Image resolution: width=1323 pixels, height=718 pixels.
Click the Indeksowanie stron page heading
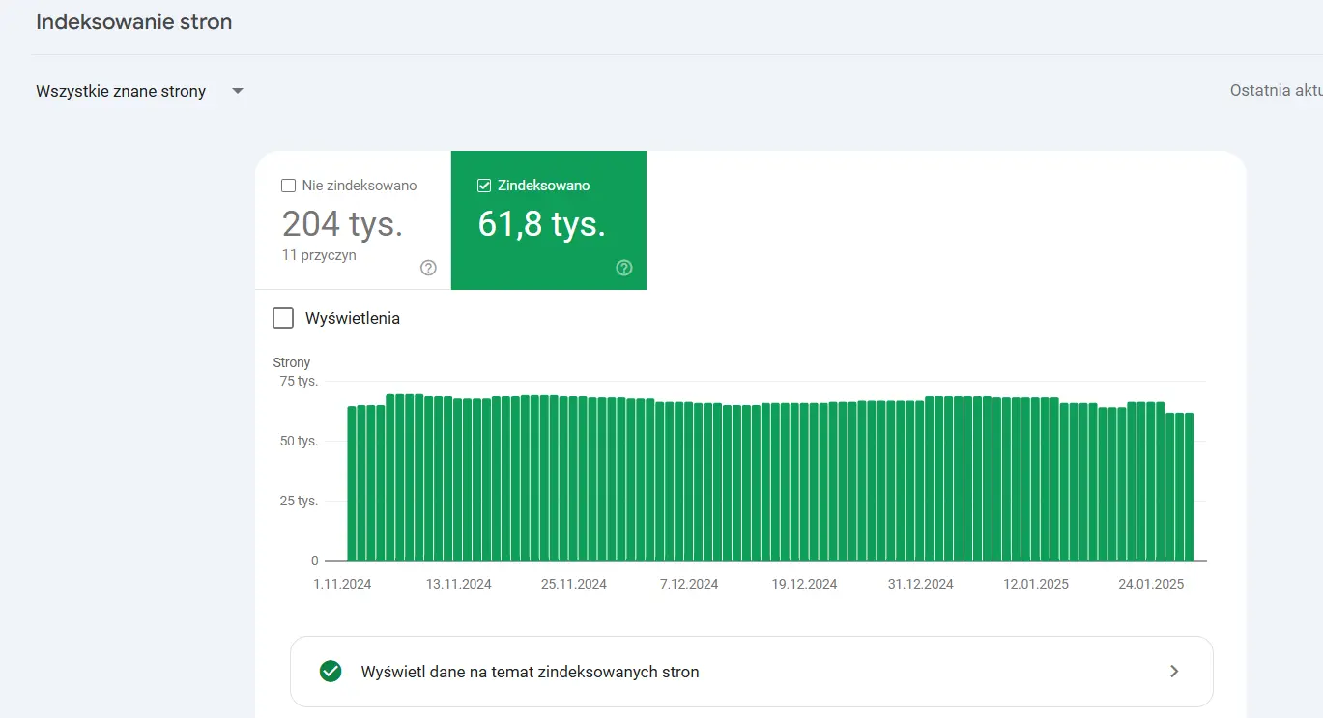[x=134, y=21]
